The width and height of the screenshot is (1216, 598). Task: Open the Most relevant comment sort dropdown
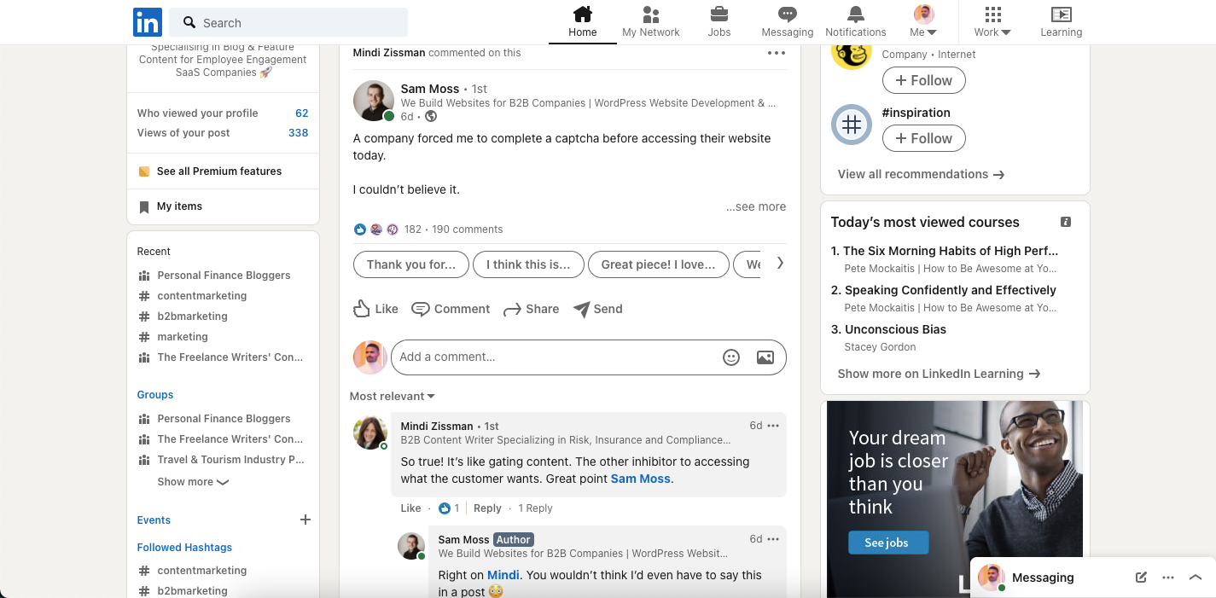coord(392,396)
